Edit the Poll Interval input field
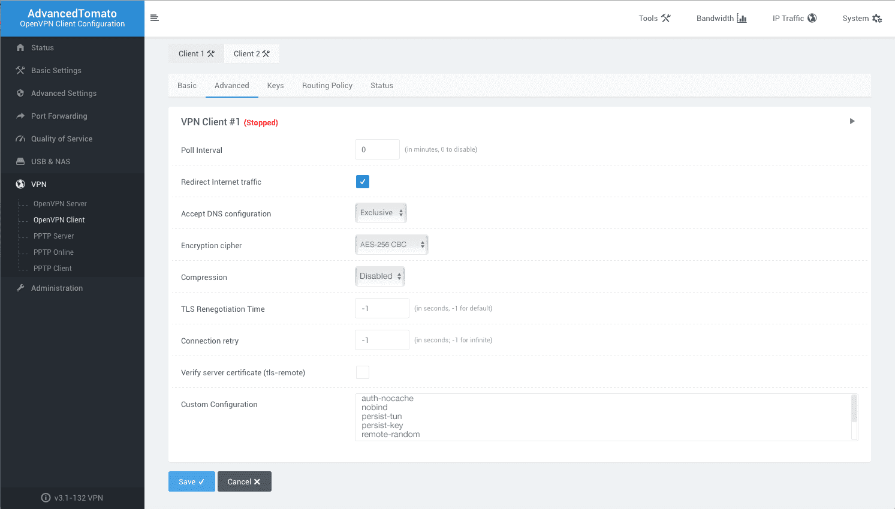The height and width of the screenshot is (509, 895). click(377, 149)
